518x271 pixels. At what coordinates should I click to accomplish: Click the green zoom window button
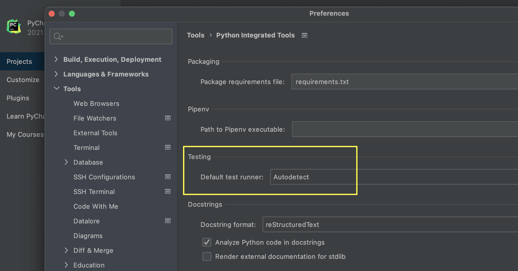(x=72, y=14)
